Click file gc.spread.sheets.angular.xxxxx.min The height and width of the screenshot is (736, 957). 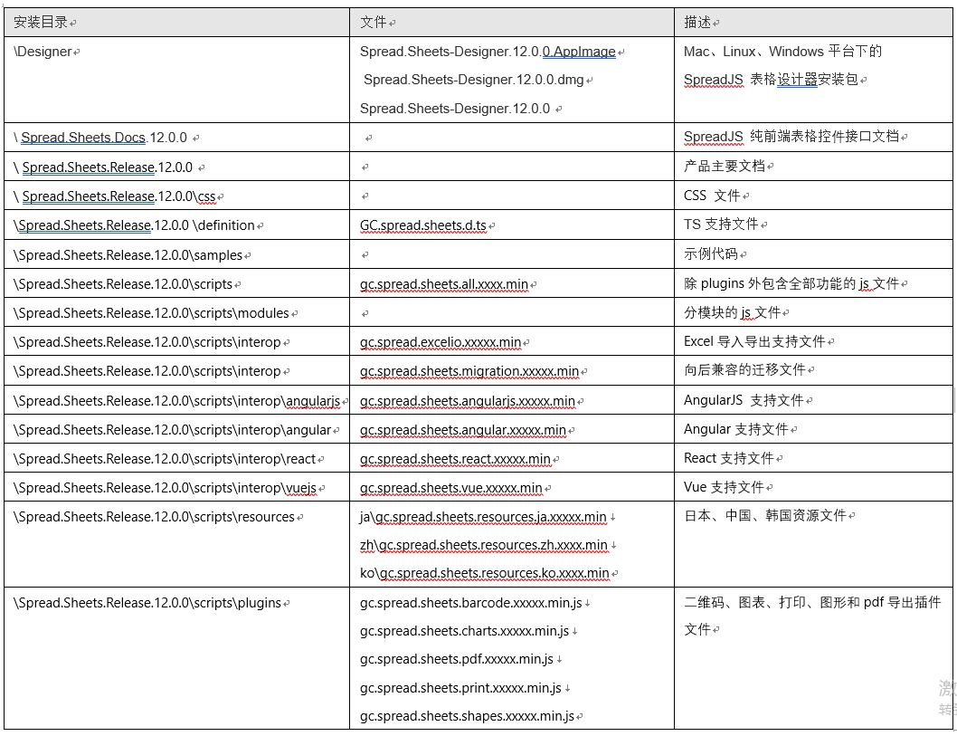click(462, 430)
